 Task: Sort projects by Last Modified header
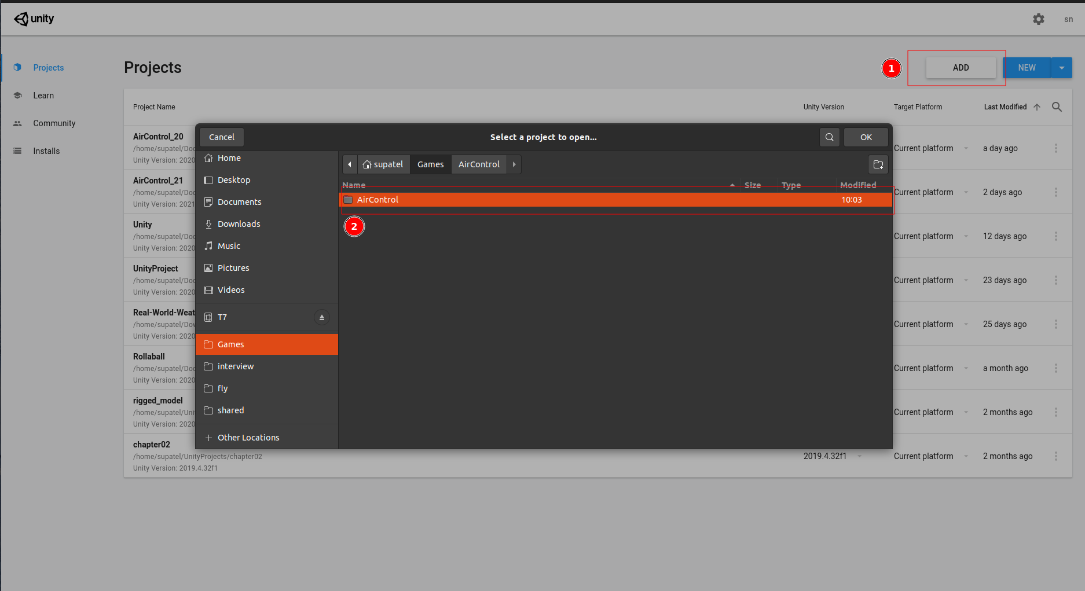pos(1005,107)
